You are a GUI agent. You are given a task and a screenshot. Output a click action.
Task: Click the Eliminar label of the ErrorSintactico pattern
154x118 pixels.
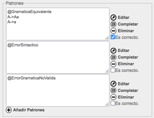tap(126, 64)
